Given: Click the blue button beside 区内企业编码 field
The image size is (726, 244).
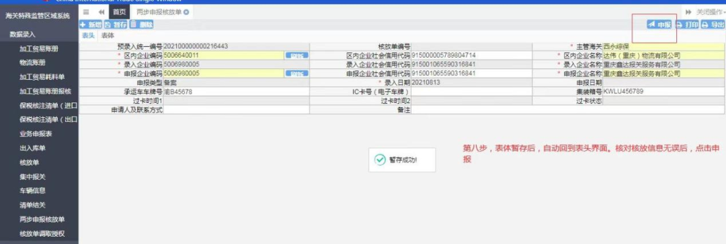Looking at the screenshot, I should pyautogui.click(x=297, y=56).
